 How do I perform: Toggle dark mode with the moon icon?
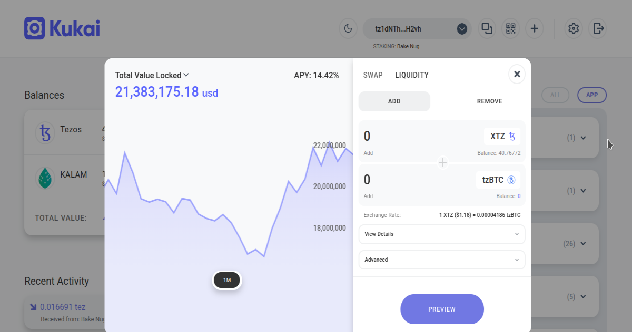tap(348, 28)
